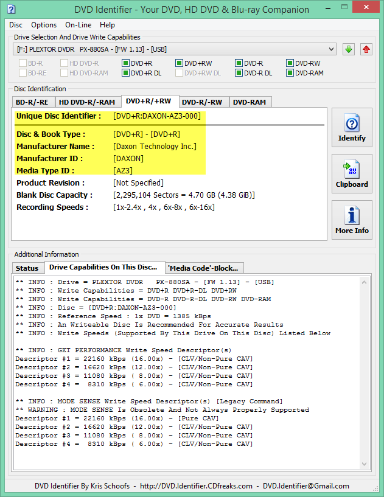Switch to the BD-R/-RE tab
The image size is (384, 497).
coord(32,102)
